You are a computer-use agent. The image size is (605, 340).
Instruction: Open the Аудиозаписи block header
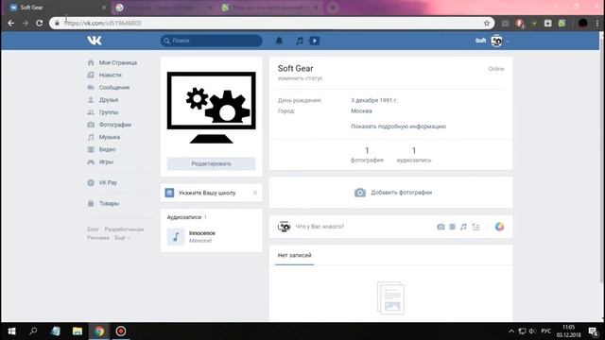pyautogui.click(x=187, y=217)
